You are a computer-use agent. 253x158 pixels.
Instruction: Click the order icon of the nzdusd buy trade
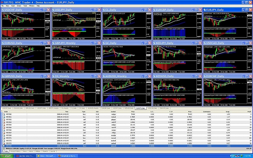click(x=4, y=117)
